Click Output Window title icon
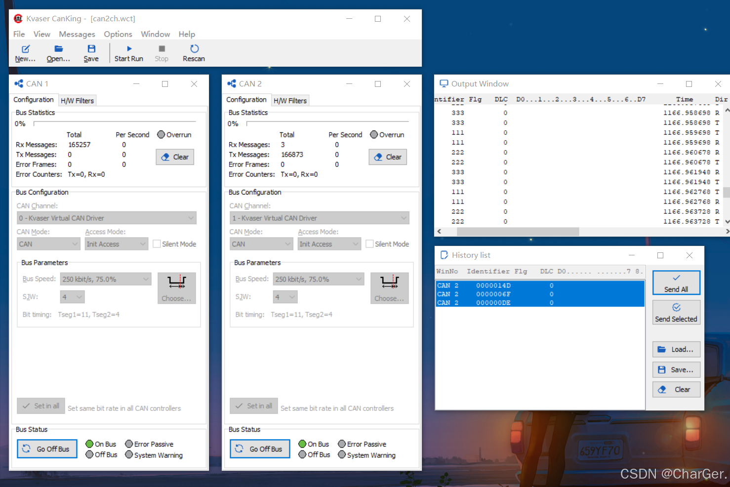The height and width of the screenshot is (487, 730). coord(444,83)
